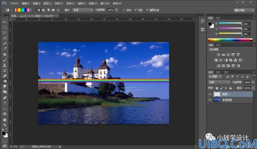Select the Brush tool

coord(5,60)
